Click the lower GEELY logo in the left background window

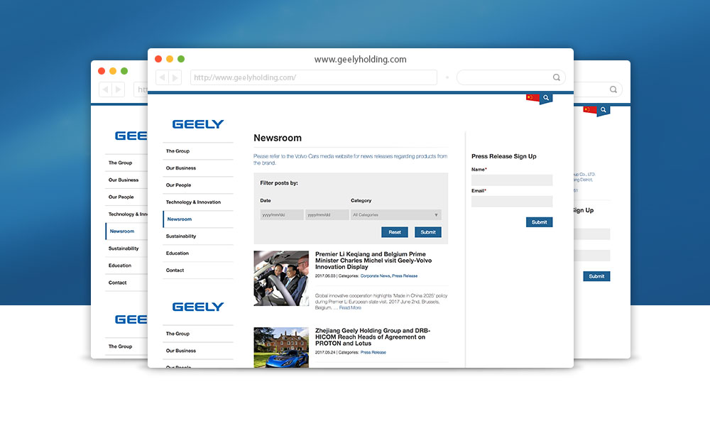click(131, 319)
